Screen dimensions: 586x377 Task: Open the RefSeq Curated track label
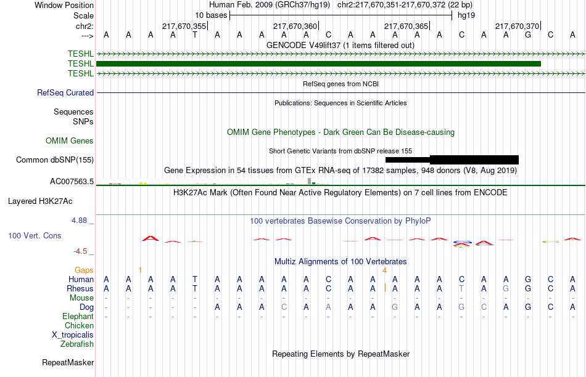click(x=65, y=92)
